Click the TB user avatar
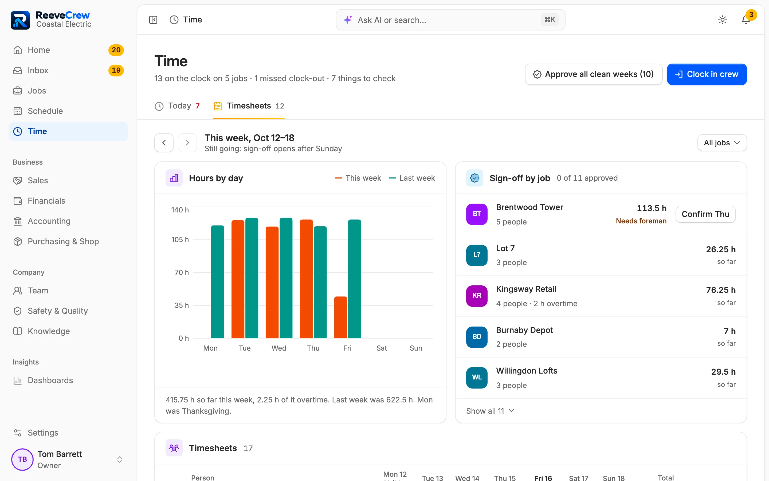The height and width of the screenshot is (481, 769). [x=22, y=459]
